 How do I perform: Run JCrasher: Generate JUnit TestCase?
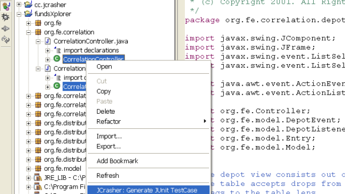[x=148, y=190]
